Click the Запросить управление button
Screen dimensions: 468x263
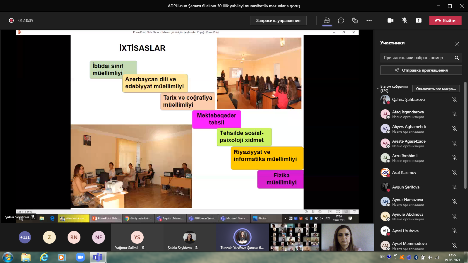278,20
